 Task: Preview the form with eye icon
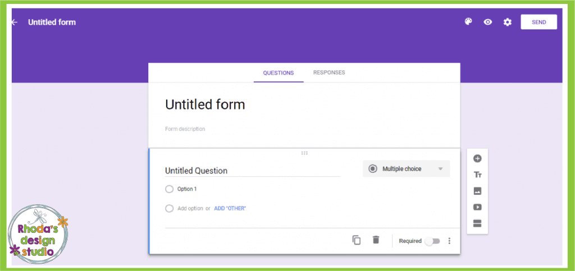pyautogui.click(x=488, y=22)
